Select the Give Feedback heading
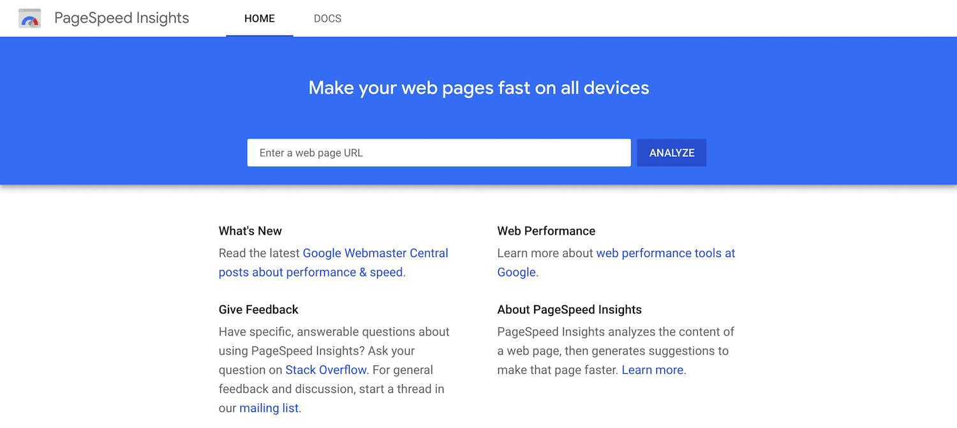This screenshot has width=957, height=428. coord(258,309)
